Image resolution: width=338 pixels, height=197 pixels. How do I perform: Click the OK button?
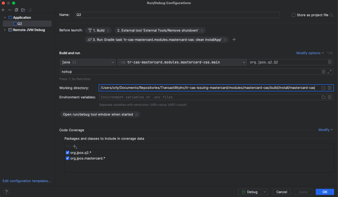click(x=325, y=192)
